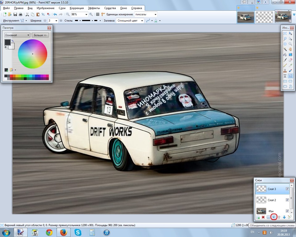Select the Paint Bucket tool

point(285,55)
